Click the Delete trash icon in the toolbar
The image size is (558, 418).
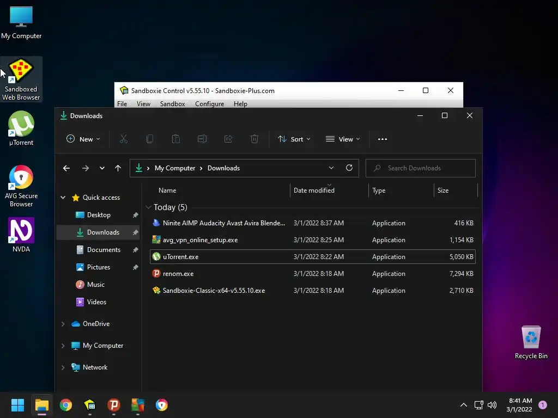254,139
